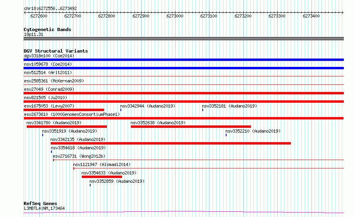The height and width of the screenshot is (217, 355).
Task: Click the DGV Structural Variants track title
Action: pyautogui.click(x=56, y=51)
